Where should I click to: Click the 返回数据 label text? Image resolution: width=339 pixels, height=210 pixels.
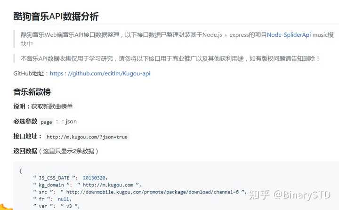click(x=25, y=151)
